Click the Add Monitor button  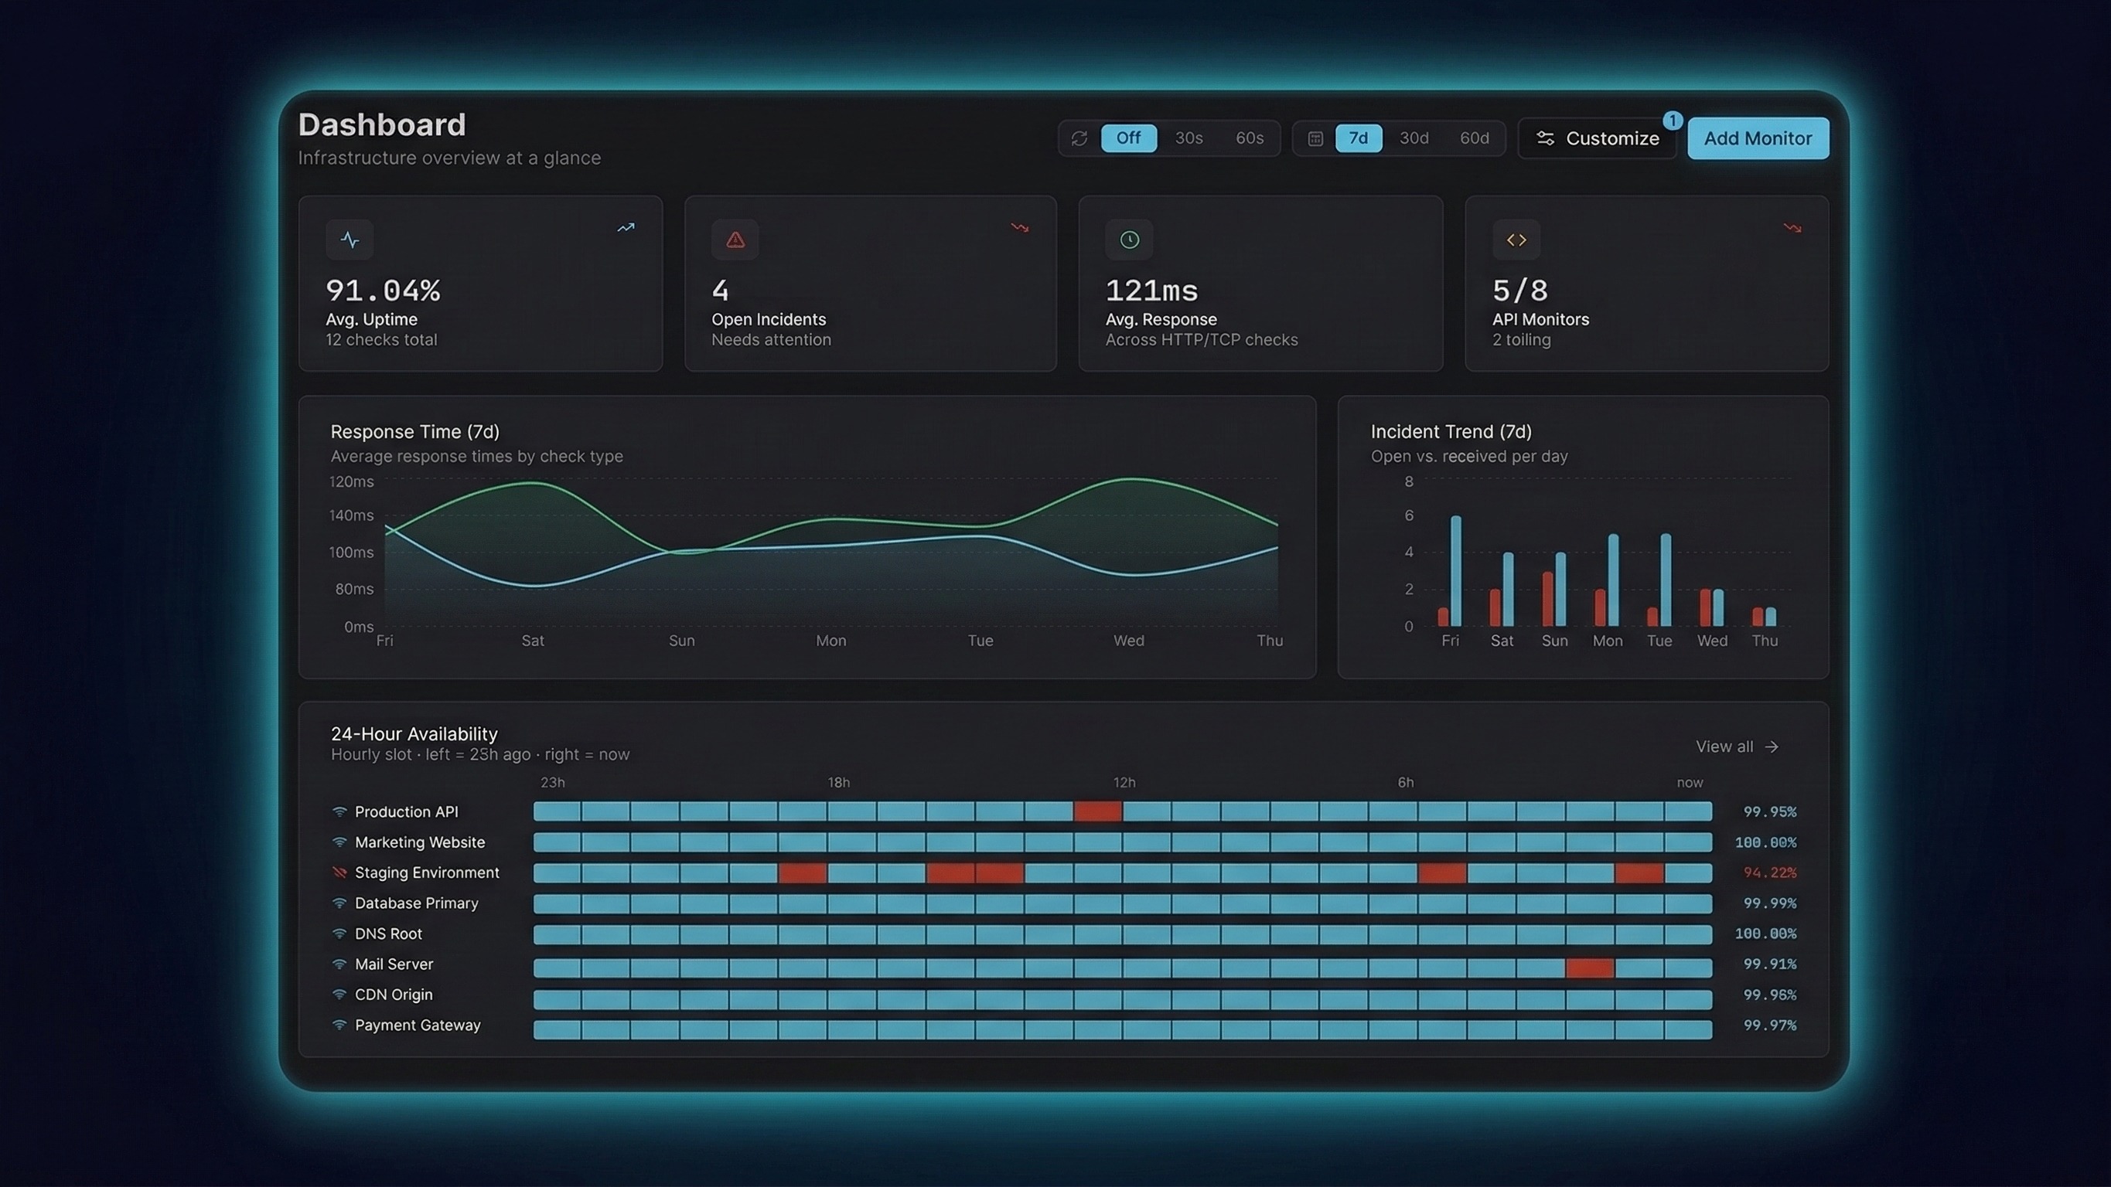[1758, 138]
